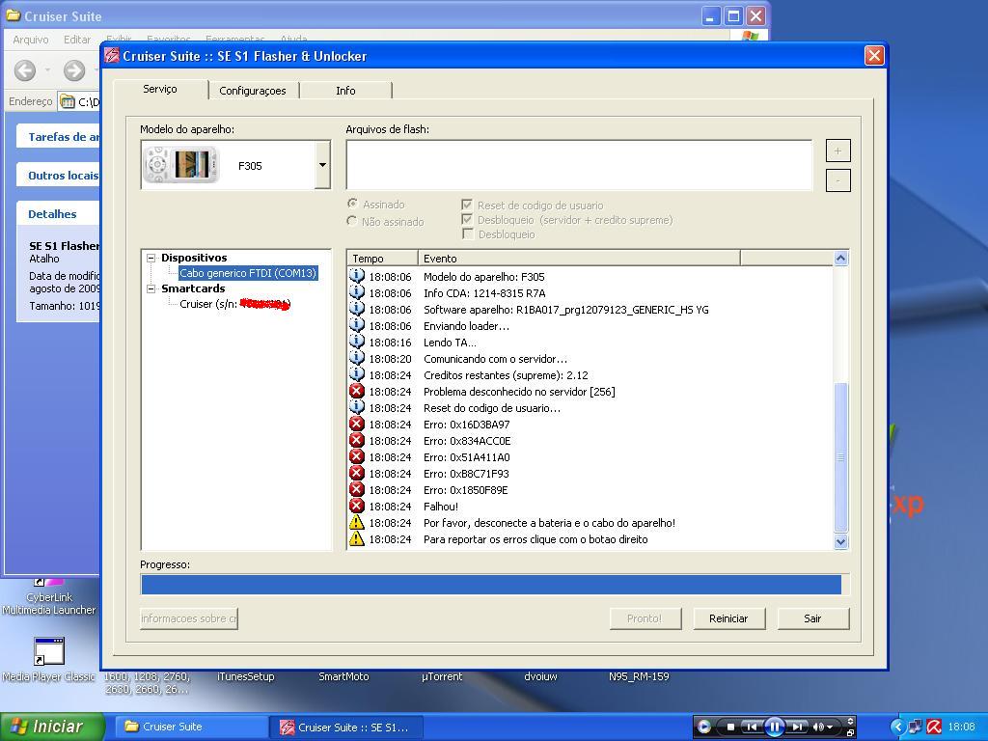Click the Reiniciar button
The image size is (988, 741).
click(729, 618)
